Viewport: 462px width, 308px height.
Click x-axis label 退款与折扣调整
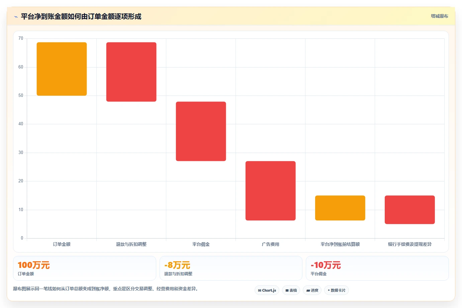tap(131, 244)
